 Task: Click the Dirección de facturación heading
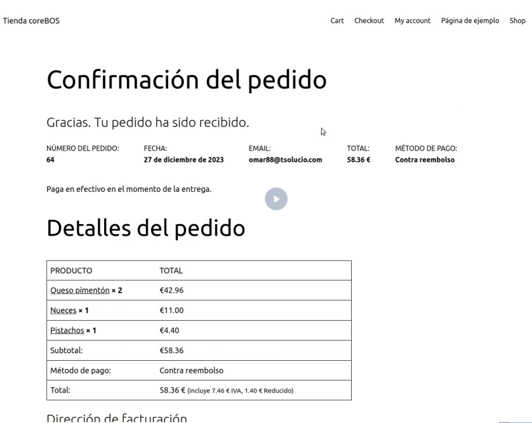117,418
